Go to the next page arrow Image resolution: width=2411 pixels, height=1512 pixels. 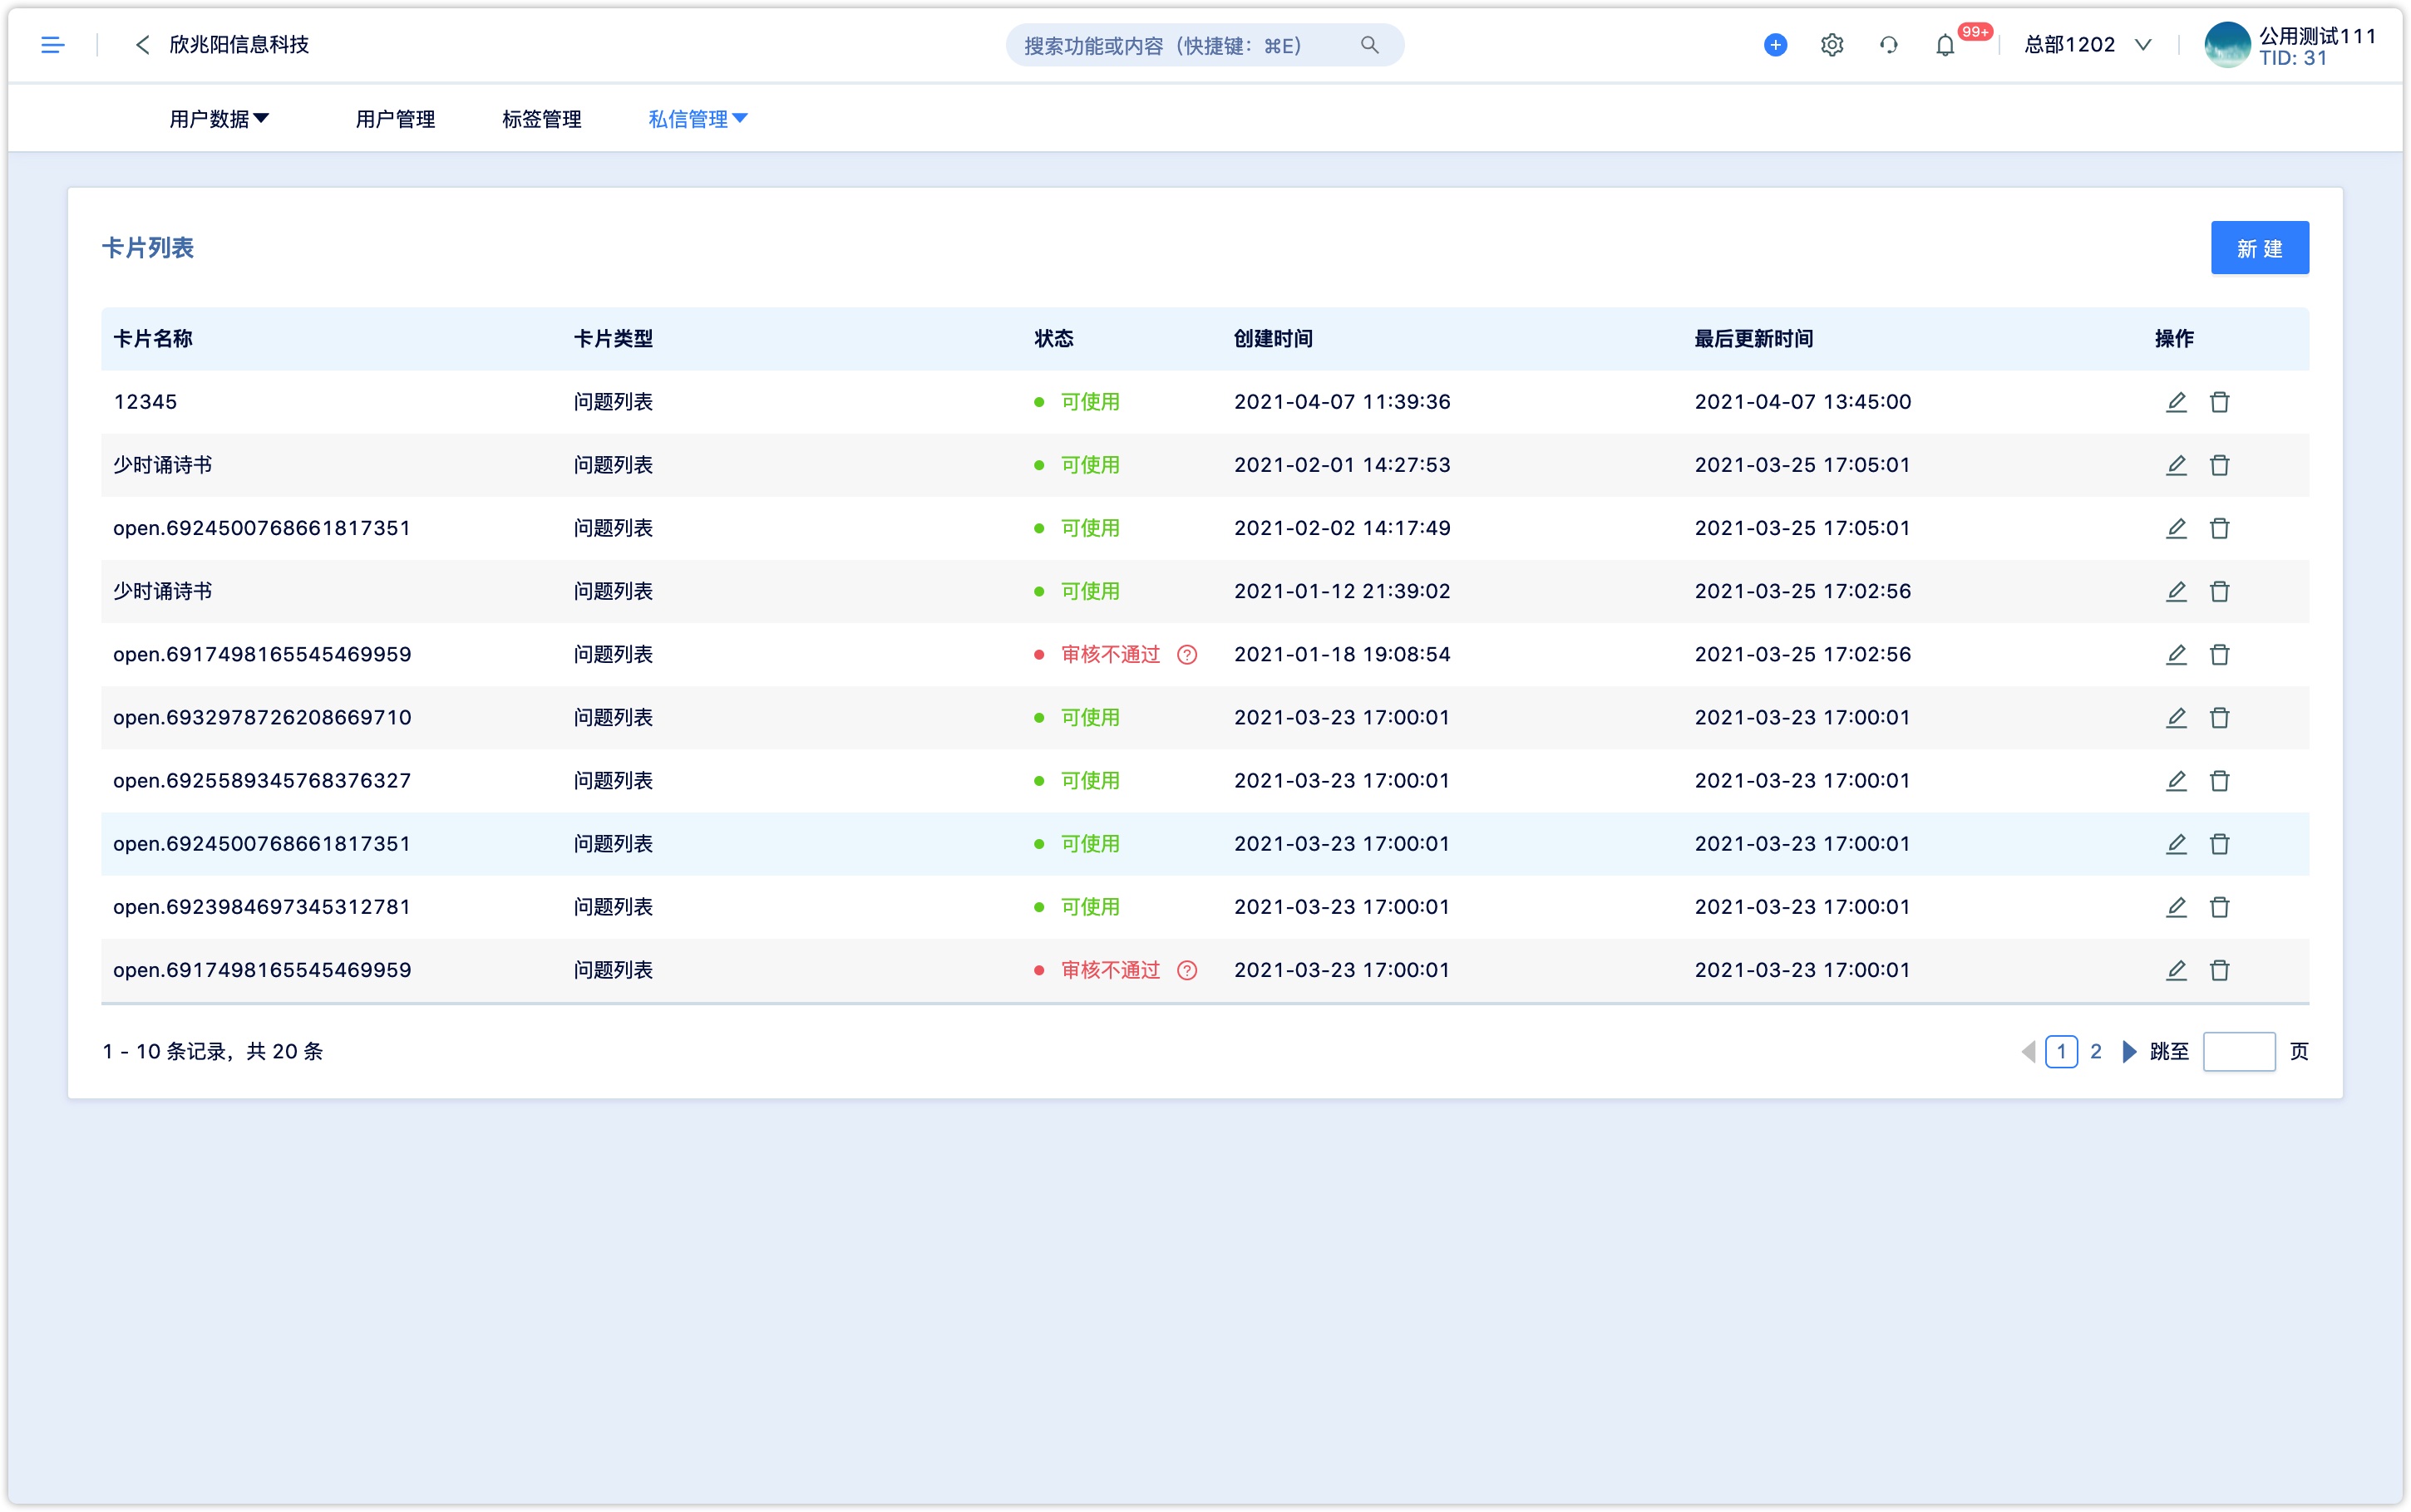pos(2129,1052)
